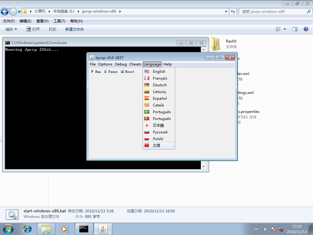
Task: Open view options dropdown arrow
Action: [x=285, y=29]
